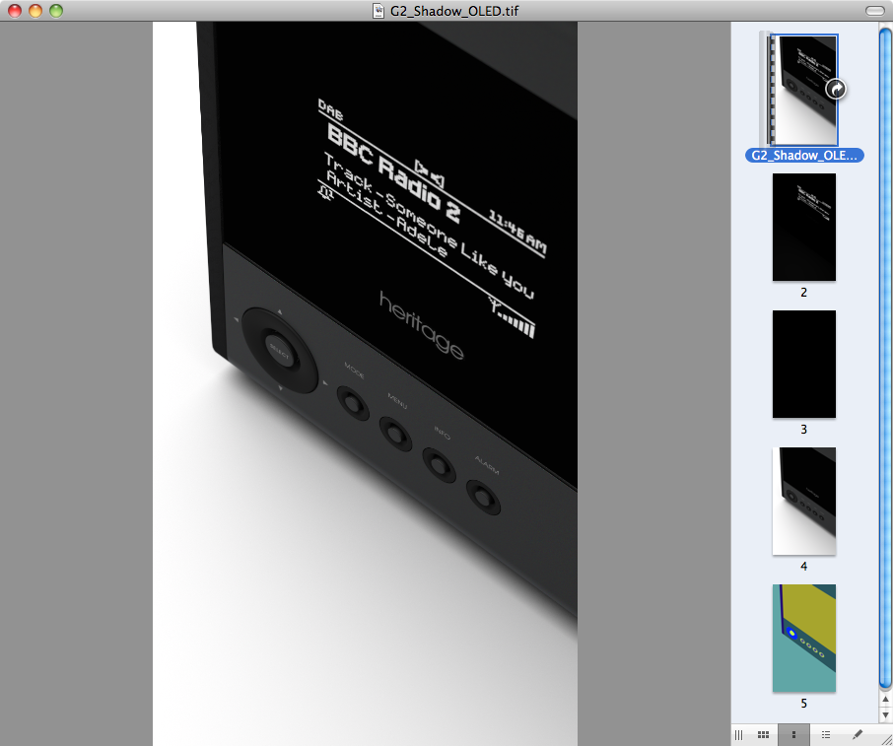Image resolution: width=893 pixels, height=746 pixels.
Task: Select page 4 thumbnail in sidebar
Action: (x=804, y=502)
